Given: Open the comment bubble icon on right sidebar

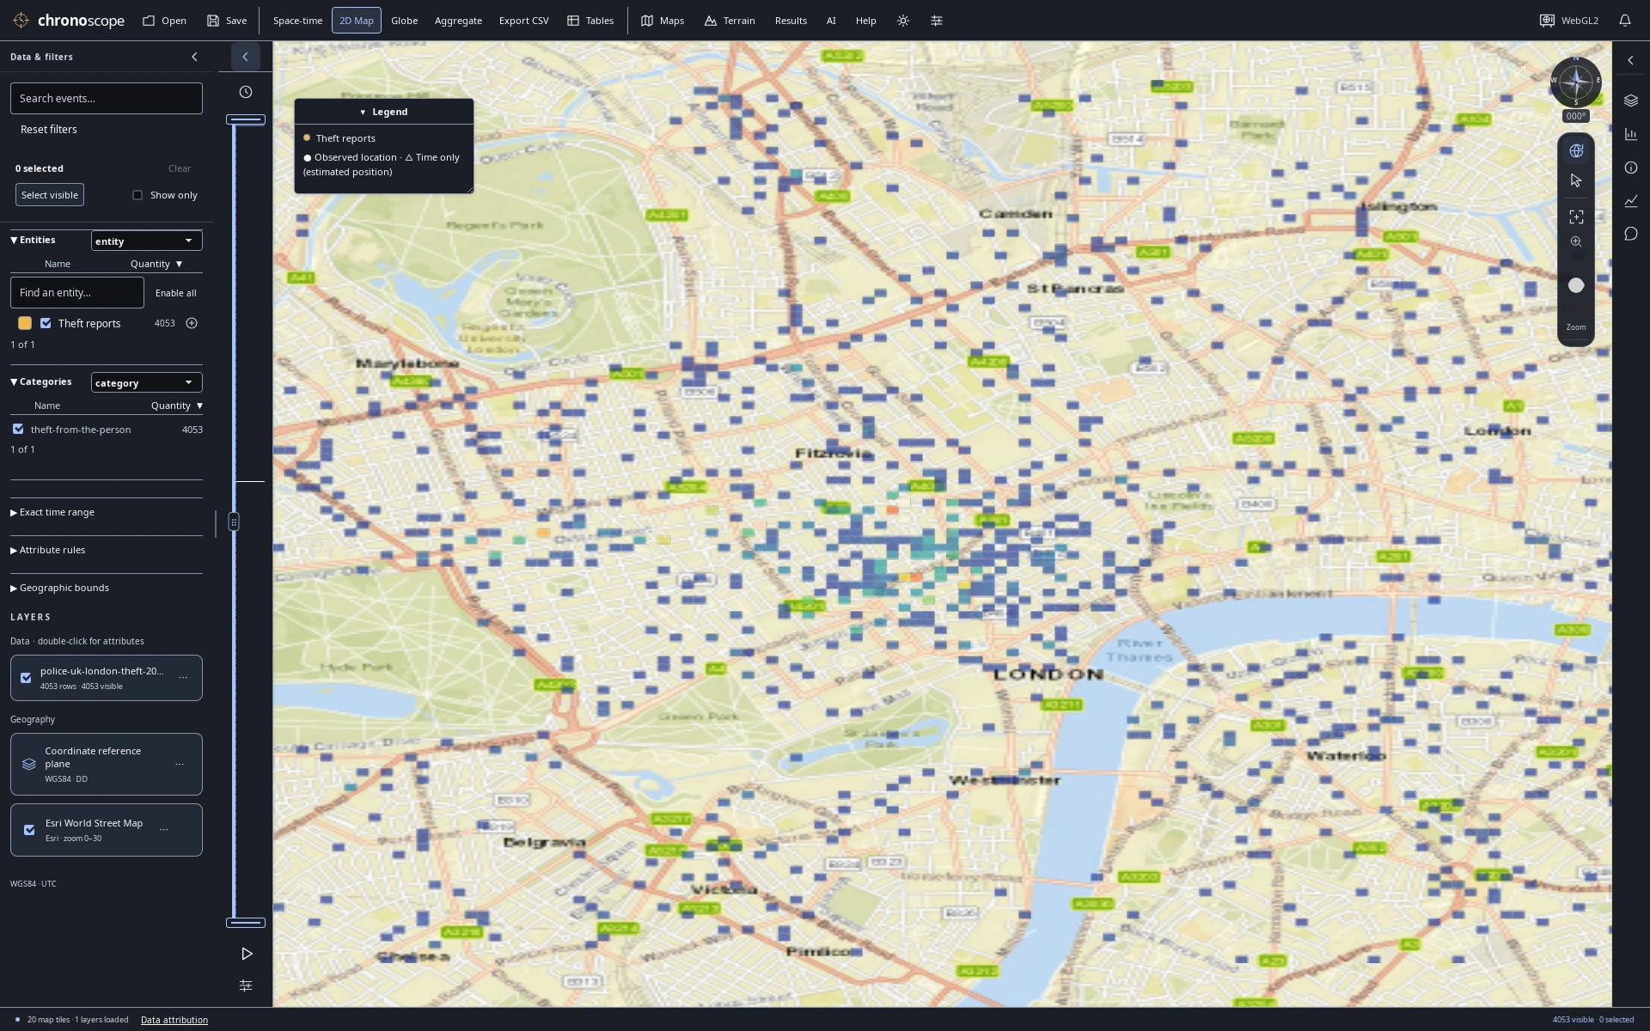Looking at the screenshot, I should [1631, 234].
